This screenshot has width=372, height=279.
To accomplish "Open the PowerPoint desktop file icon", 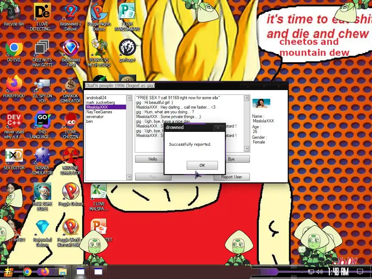I will pos(99,227).
